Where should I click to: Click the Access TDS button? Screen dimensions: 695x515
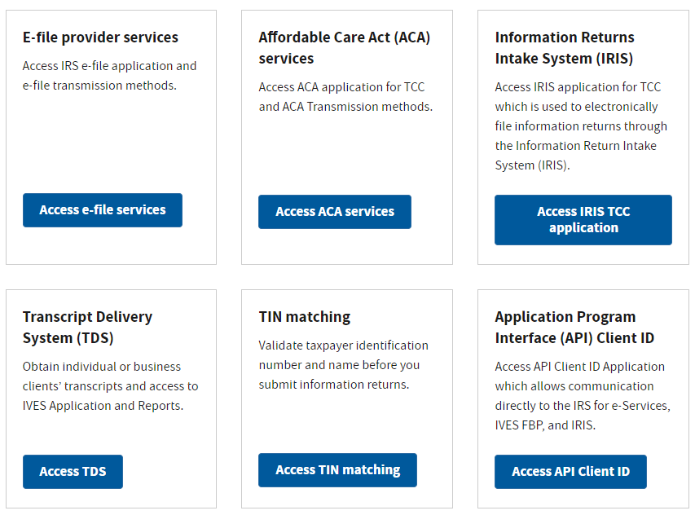tap(73, 472)
